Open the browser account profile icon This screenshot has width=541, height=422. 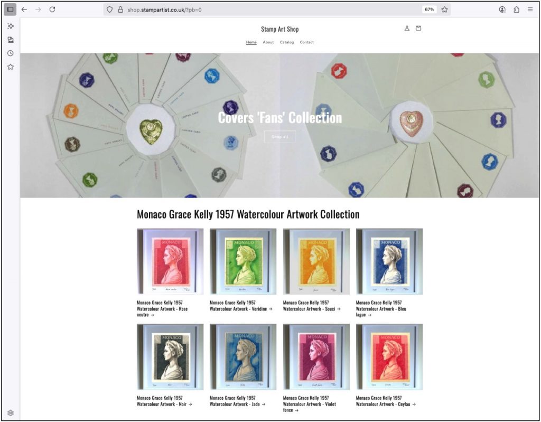click(x=502, y=10)
